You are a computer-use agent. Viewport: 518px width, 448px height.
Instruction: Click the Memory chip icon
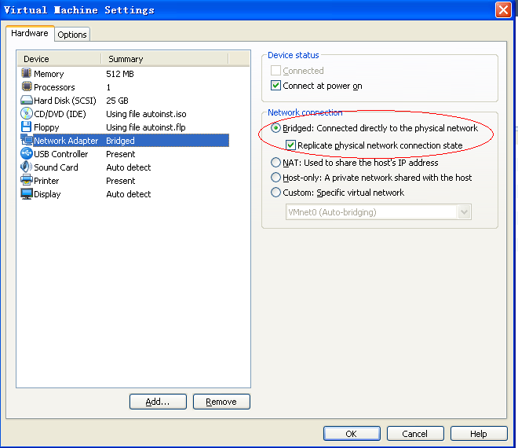pyautogui.click(x=27, y=73)
